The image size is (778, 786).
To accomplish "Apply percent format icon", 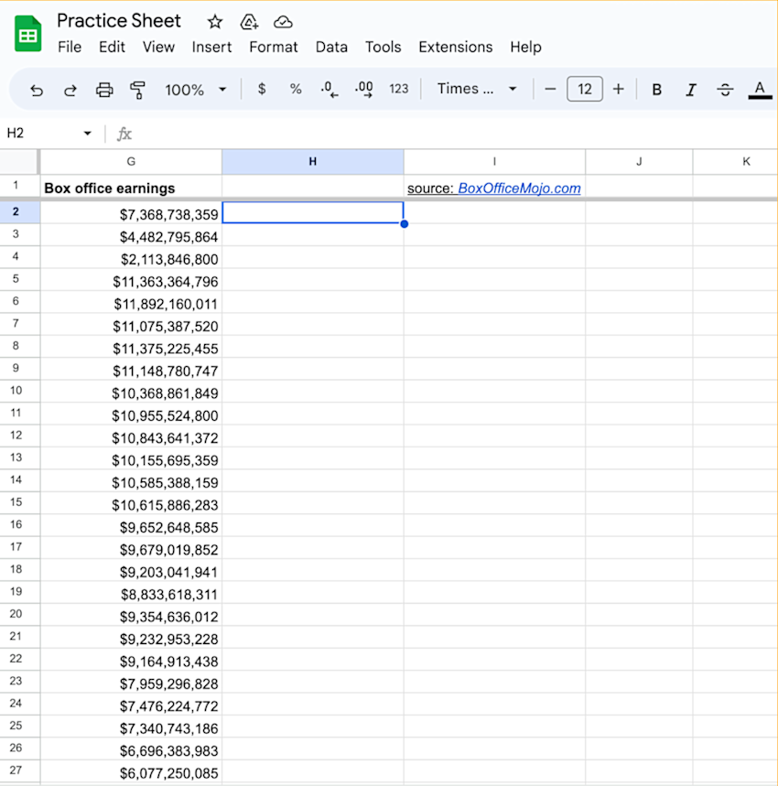I will click(295, 89).
